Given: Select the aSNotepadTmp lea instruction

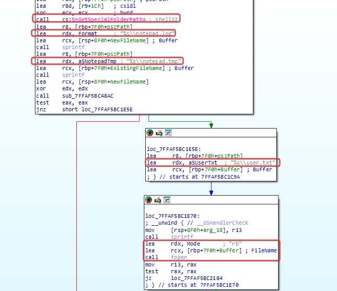Looking at the screenshot, I should click(109, 61).
